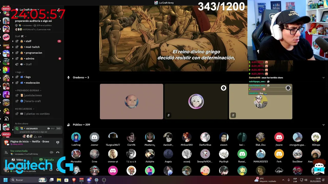This screenshot has height=184, width=328.
Task: Open MANUXDZ123's avatar in the audience
Action: (x=261, y=154)
